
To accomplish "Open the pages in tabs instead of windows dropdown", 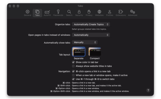I will tap(91, 35).
